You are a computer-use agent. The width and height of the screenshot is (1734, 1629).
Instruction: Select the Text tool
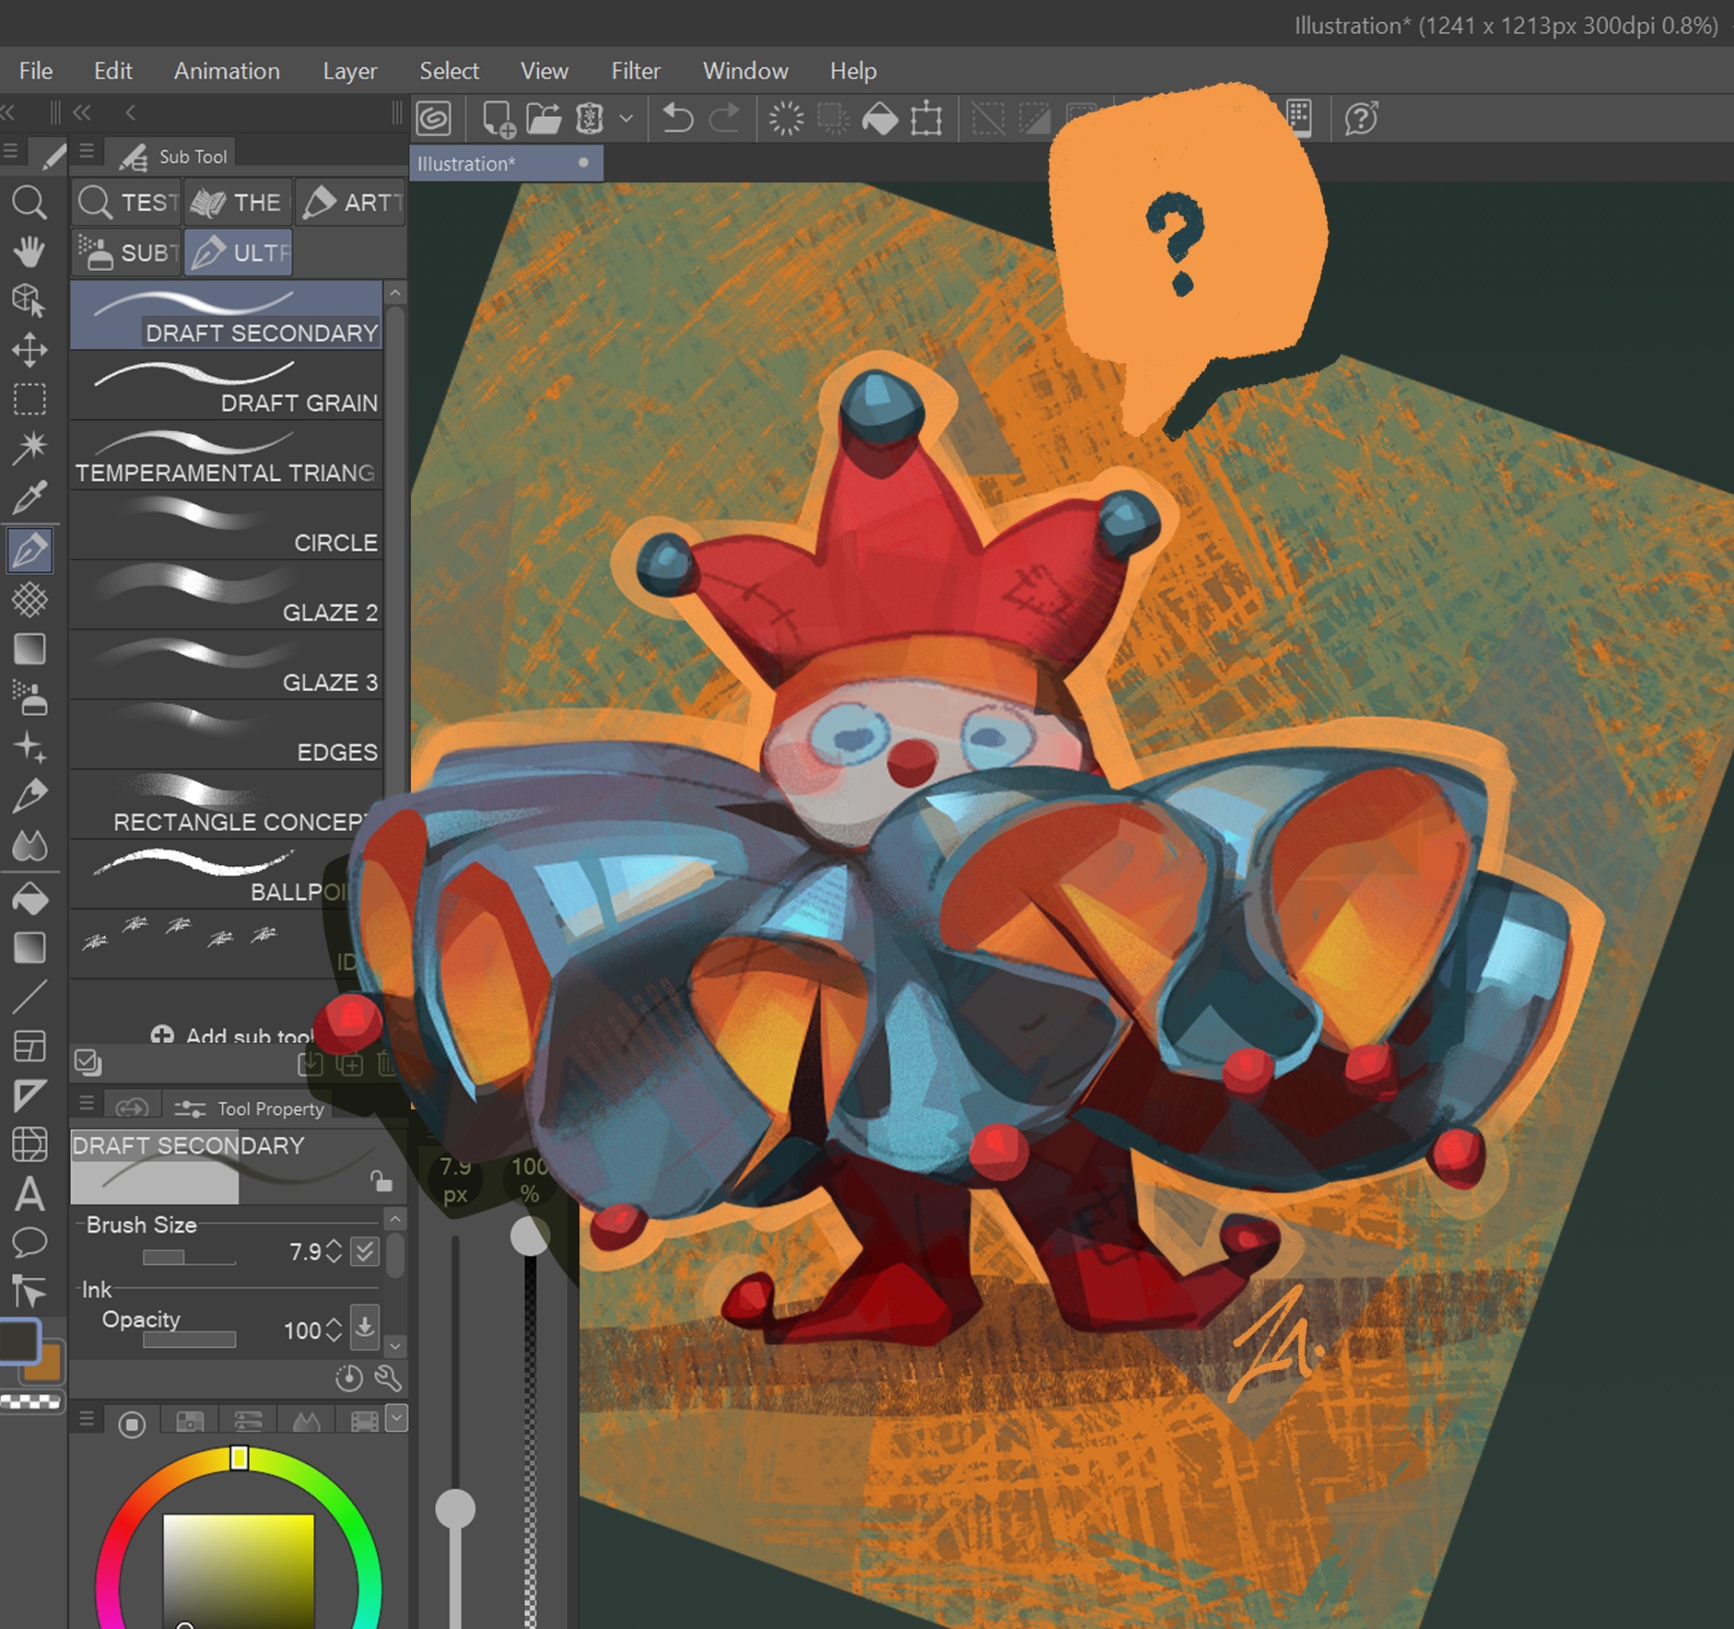pos(29,1195)
